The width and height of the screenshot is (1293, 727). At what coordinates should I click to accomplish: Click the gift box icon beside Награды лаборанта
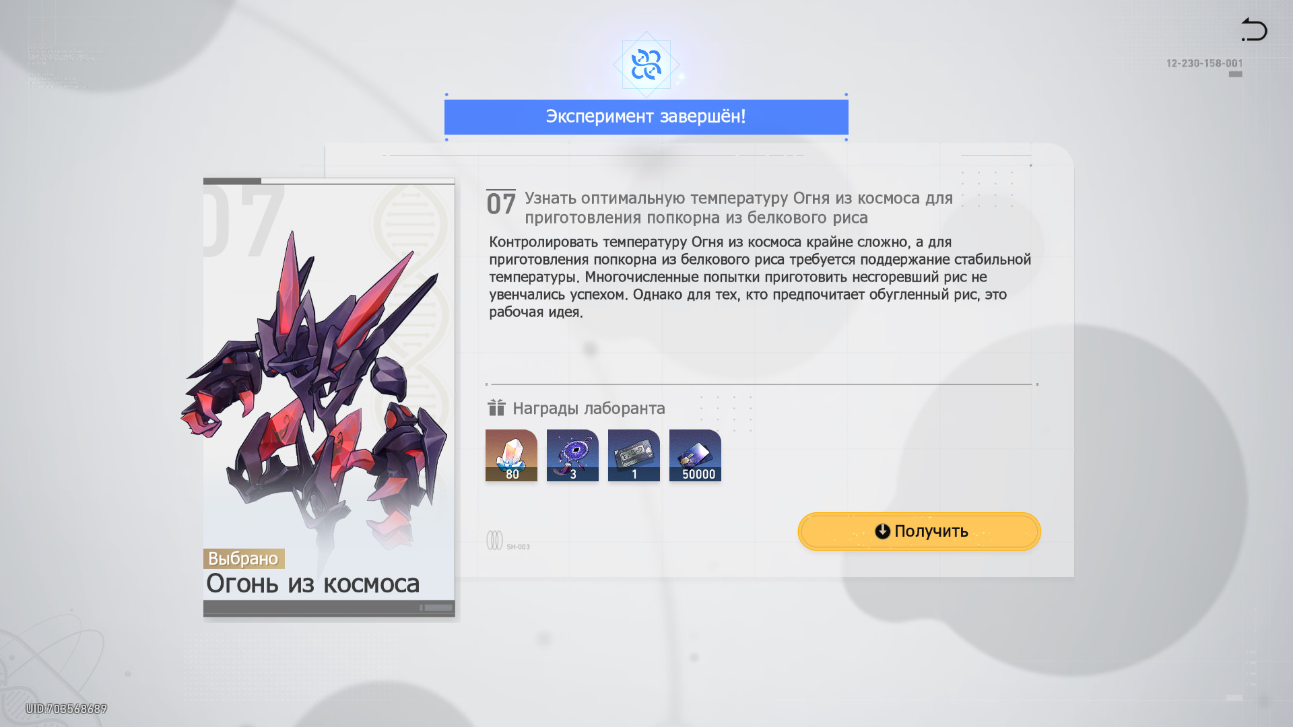496,407
